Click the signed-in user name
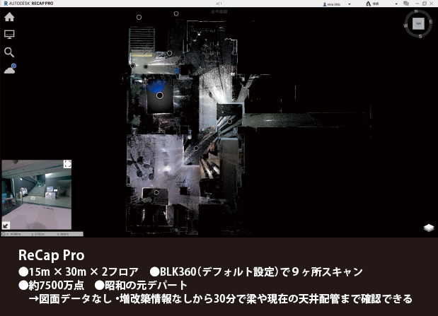The image size is (438, 316). pos(333,4)
